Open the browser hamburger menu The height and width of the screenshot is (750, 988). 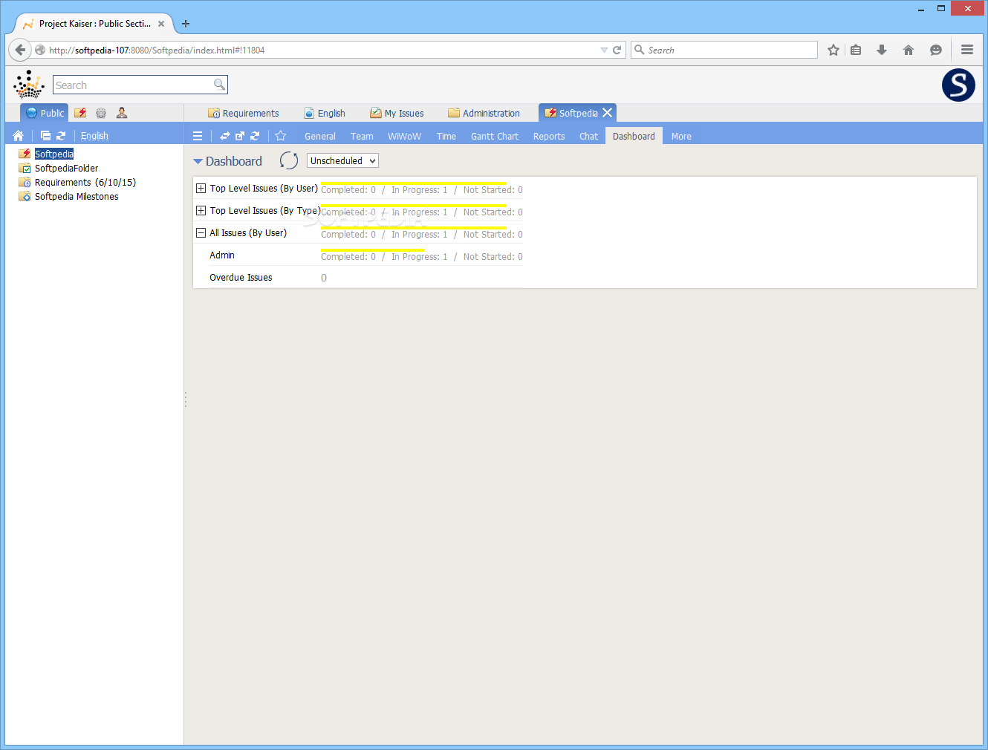coord(967,50)
